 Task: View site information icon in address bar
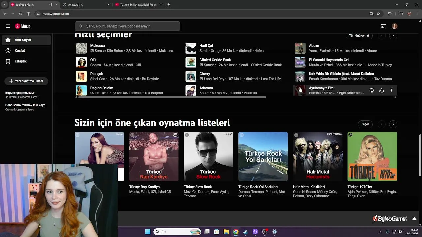(x=38, y=14)
